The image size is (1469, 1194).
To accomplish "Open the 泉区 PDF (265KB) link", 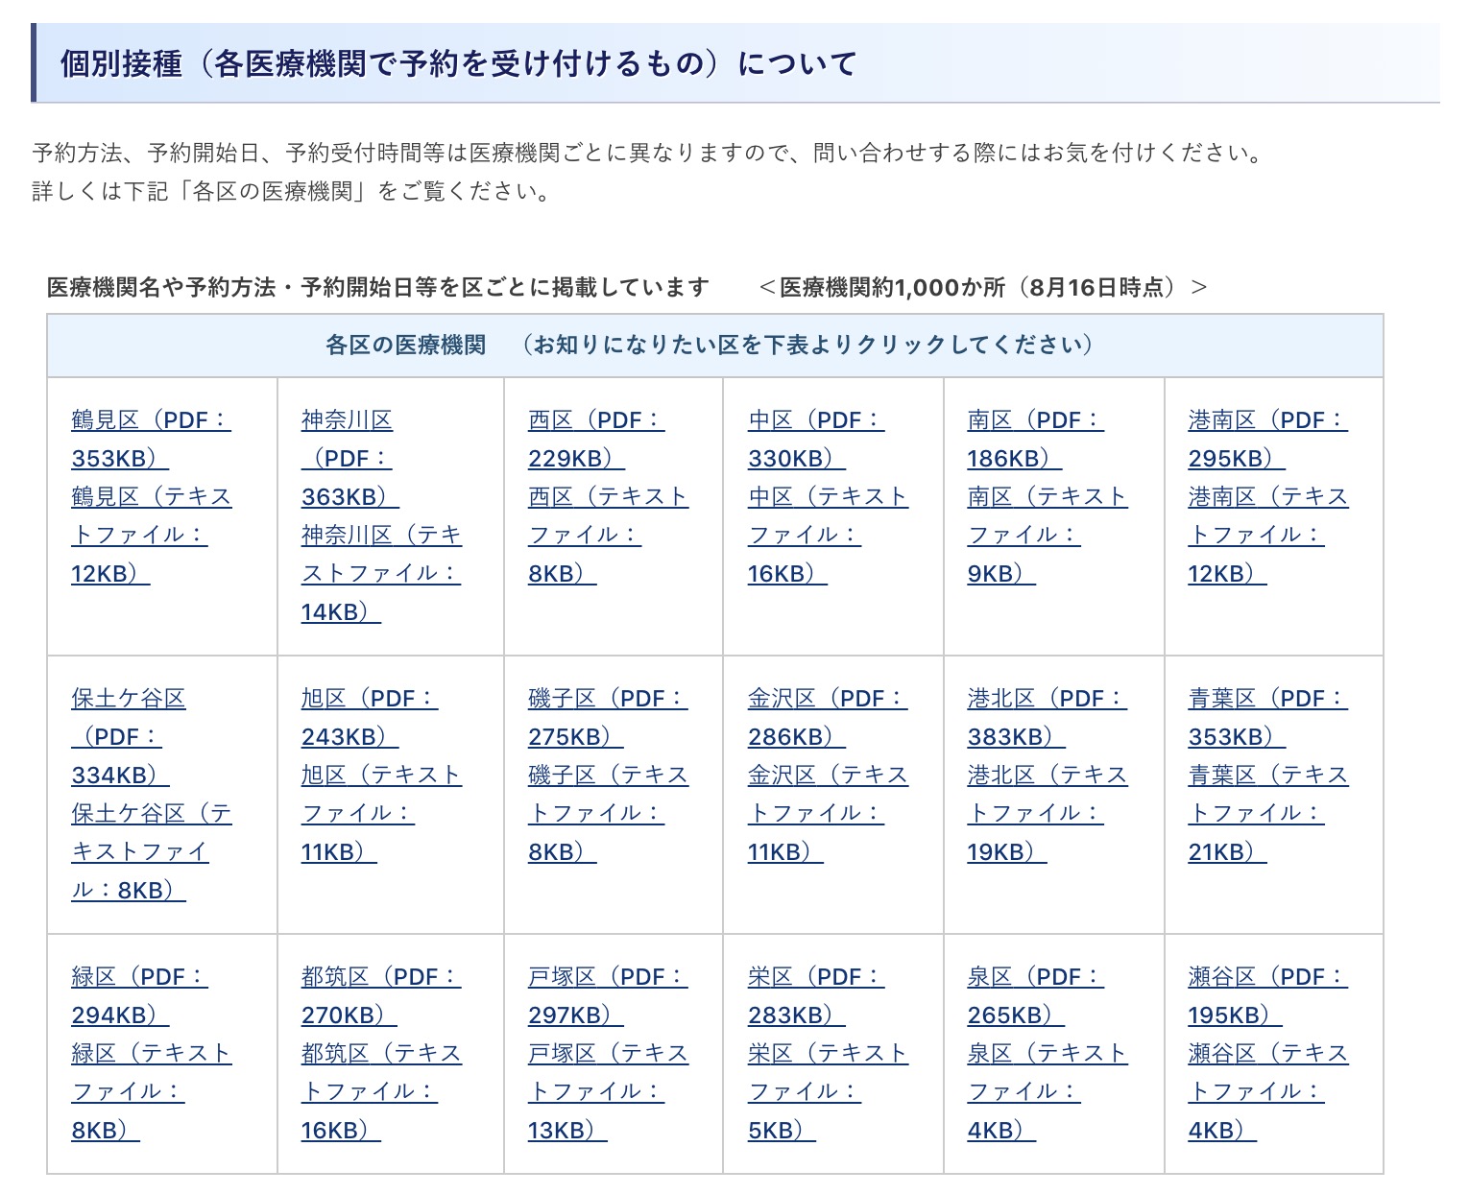I will coord(1035,996).
